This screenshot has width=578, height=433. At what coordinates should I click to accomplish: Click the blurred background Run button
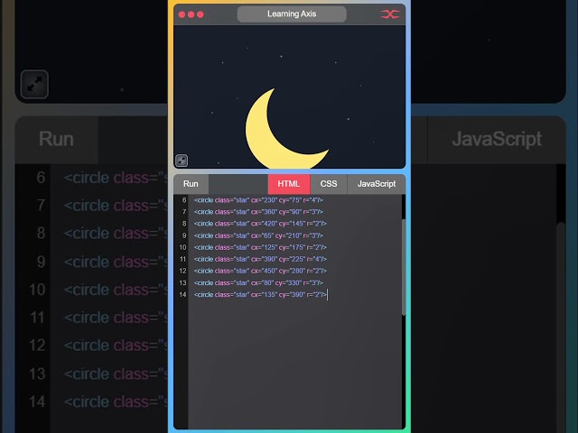(56, 139)
